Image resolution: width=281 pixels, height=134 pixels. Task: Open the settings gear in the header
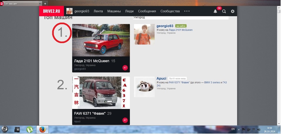point(232,11)
